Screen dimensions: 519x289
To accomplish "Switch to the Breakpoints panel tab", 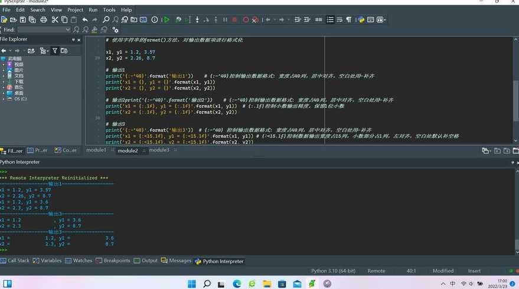I will tap(113, 261).
